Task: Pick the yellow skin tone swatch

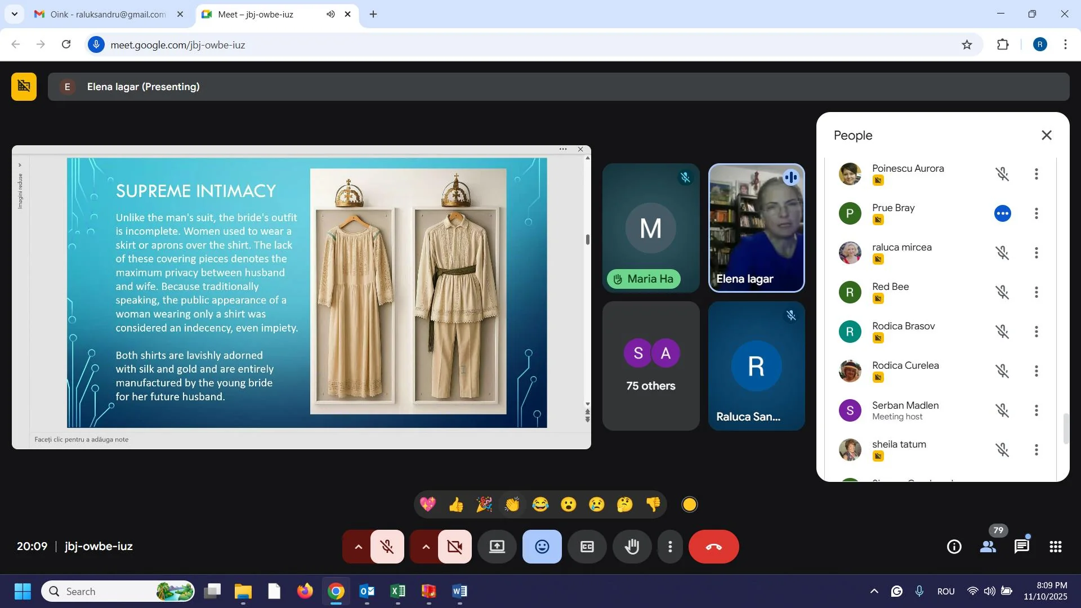Action: 689,504
